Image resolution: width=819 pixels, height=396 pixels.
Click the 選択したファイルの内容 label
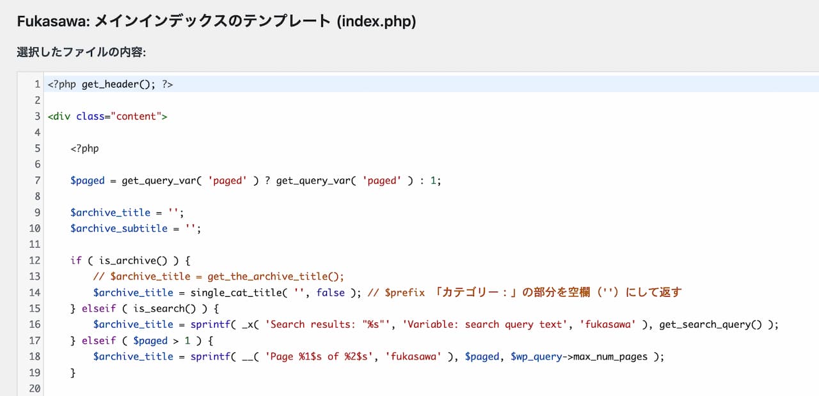pyautogui.click(x=82, y=52)
